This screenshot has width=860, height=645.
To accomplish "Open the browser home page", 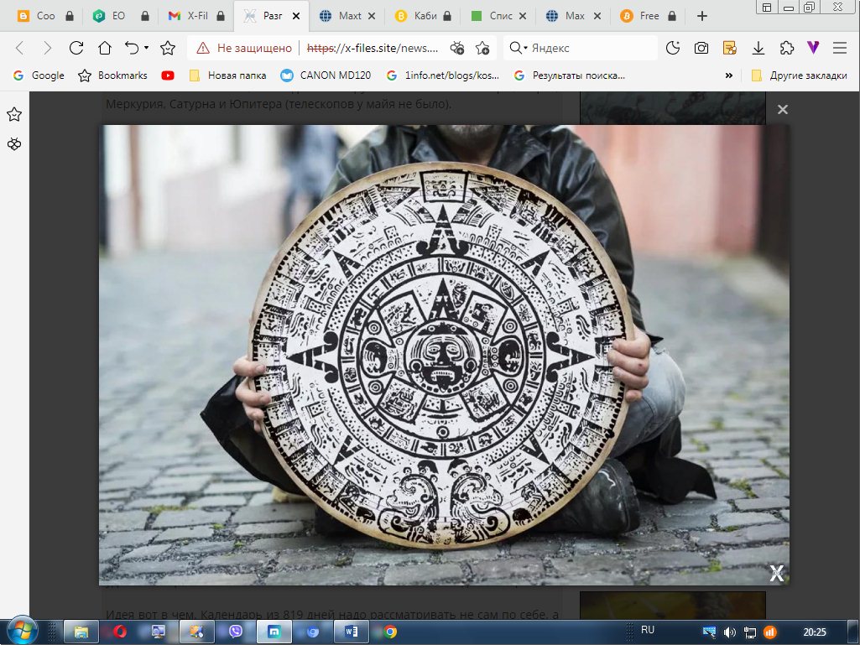I will [x=105, y=49].
